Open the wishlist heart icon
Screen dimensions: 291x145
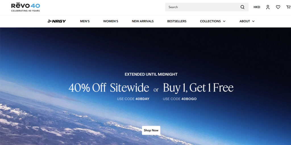(x=278, y=7)
